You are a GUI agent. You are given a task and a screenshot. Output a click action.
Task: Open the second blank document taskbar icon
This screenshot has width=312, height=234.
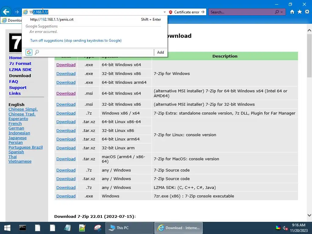coord(52,228)
